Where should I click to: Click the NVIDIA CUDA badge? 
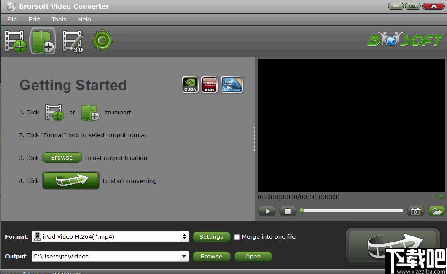tap(190, 85)
